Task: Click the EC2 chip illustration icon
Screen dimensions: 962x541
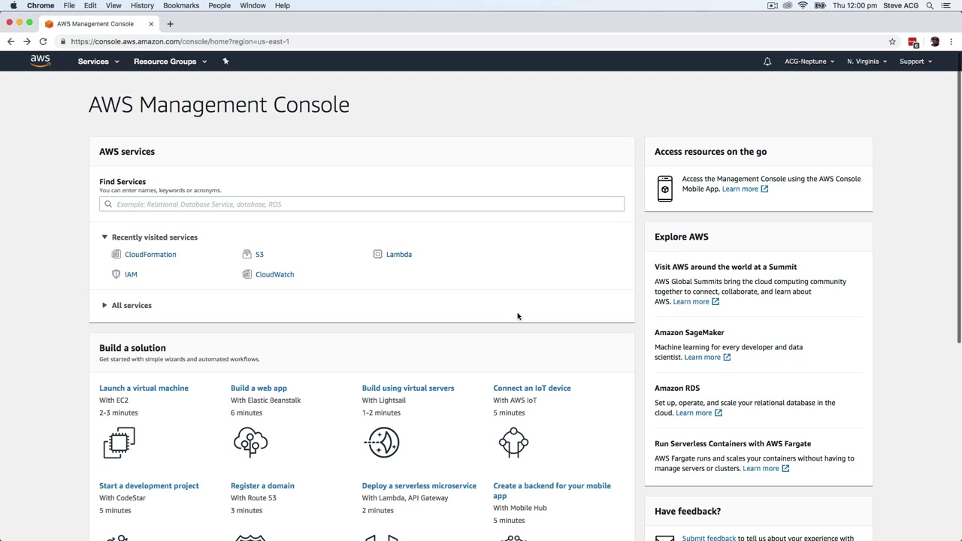Action: tap(119, 443)
